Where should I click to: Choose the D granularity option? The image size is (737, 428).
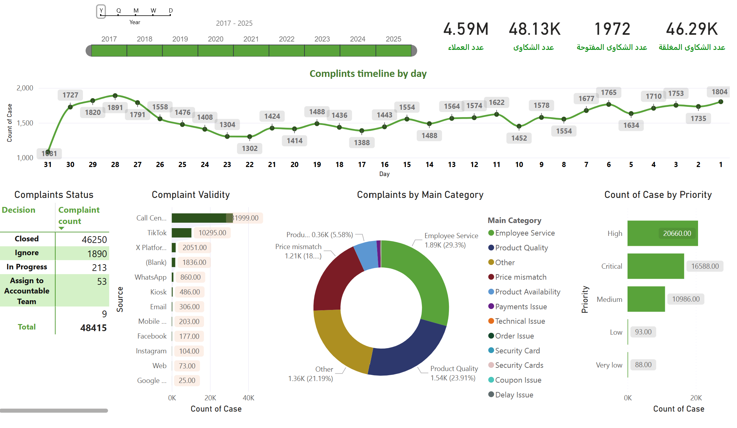(x=171, y=11)
